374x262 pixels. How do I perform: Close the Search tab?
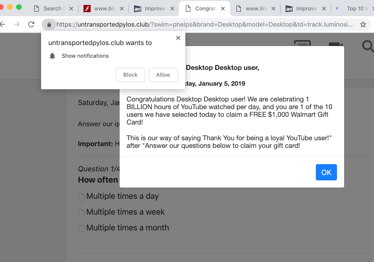(71, 9)
